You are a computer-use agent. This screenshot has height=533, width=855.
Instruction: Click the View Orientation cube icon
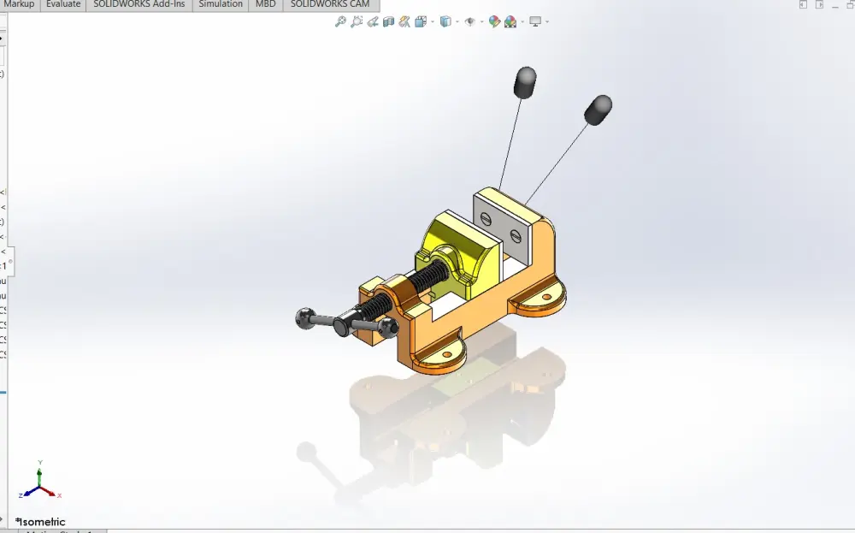(x=421, y=22)
